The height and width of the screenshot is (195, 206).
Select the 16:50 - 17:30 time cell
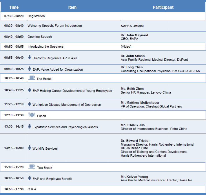click(14, 189)
